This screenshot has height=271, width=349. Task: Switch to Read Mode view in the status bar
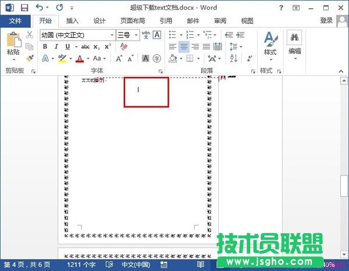201,265
